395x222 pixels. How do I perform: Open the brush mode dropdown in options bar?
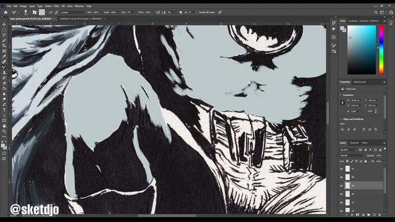point(73,12)
